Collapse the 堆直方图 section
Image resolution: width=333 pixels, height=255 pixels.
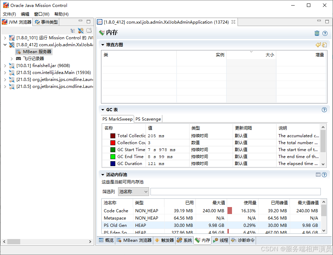pyautogui.click(x=103, y=45)
